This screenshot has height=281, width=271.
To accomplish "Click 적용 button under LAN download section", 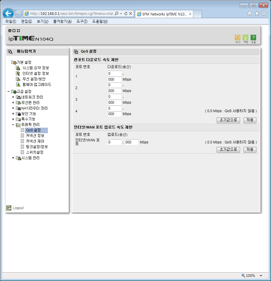I will [250, 120].
